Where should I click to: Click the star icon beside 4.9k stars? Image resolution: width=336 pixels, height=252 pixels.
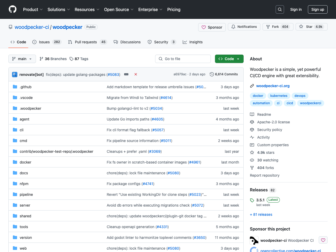pos(252,153)
